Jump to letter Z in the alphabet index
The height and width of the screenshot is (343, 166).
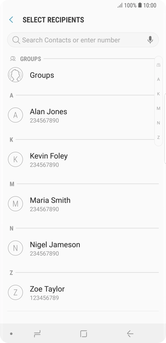tap(158, 137)
